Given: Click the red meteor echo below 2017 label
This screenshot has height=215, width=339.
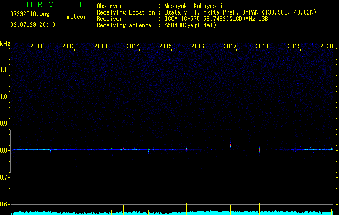Looking at the screenshot, I should click(x=231, y=145).
